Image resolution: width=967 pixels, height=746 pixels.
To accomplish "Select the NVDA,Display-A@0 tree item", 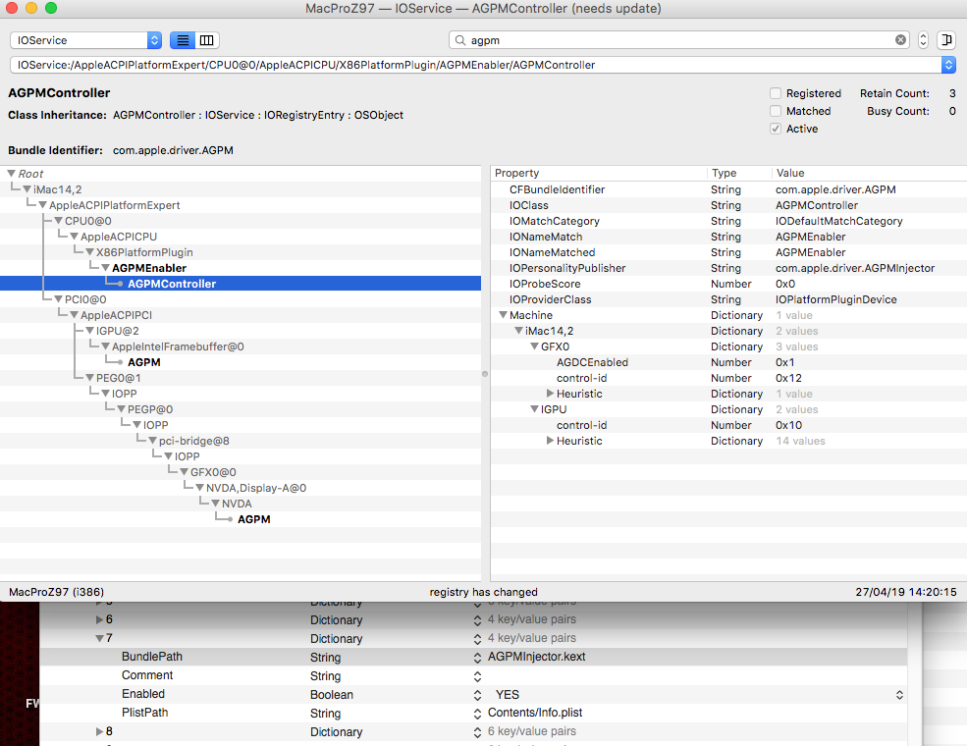I will click(x=256, y=488).
